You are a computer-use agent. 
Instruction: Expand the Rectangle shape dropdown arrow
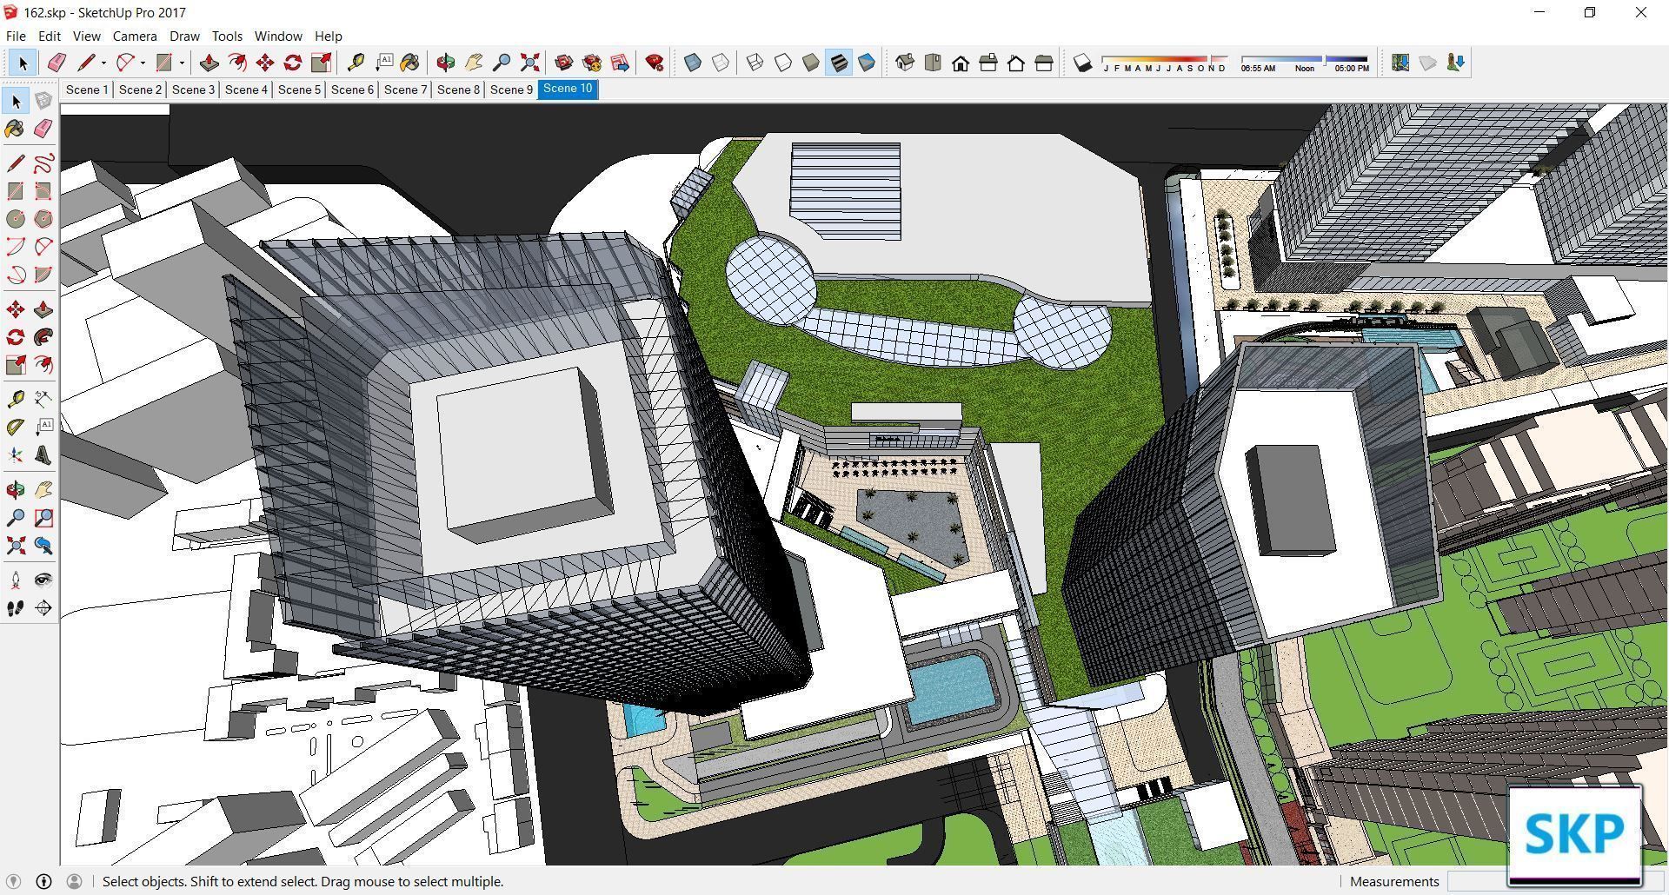(182, 63)
